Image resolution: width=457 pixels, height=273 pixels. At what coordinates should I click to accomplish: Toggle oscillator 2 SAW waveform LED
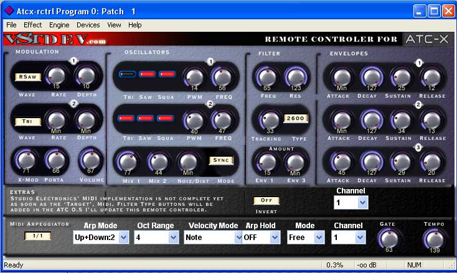tap(146, 118)
